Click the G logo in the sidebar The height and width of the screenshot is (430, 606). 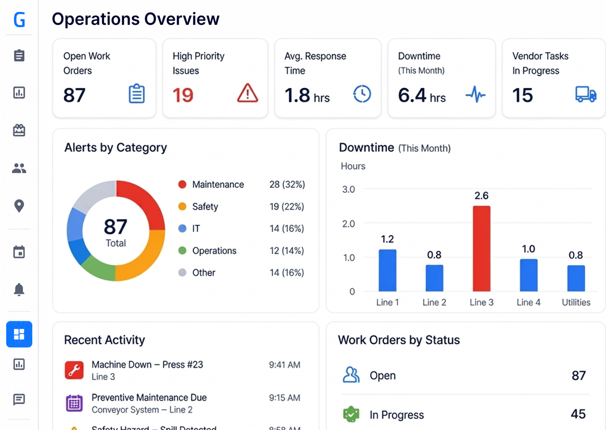tap(19, 20)
